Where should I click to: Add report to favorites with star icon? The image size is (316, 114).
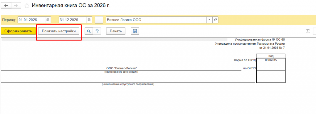[27, 6]
